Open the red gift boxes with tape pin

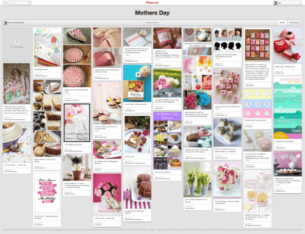pyautogui.click(x=288, y=46)
